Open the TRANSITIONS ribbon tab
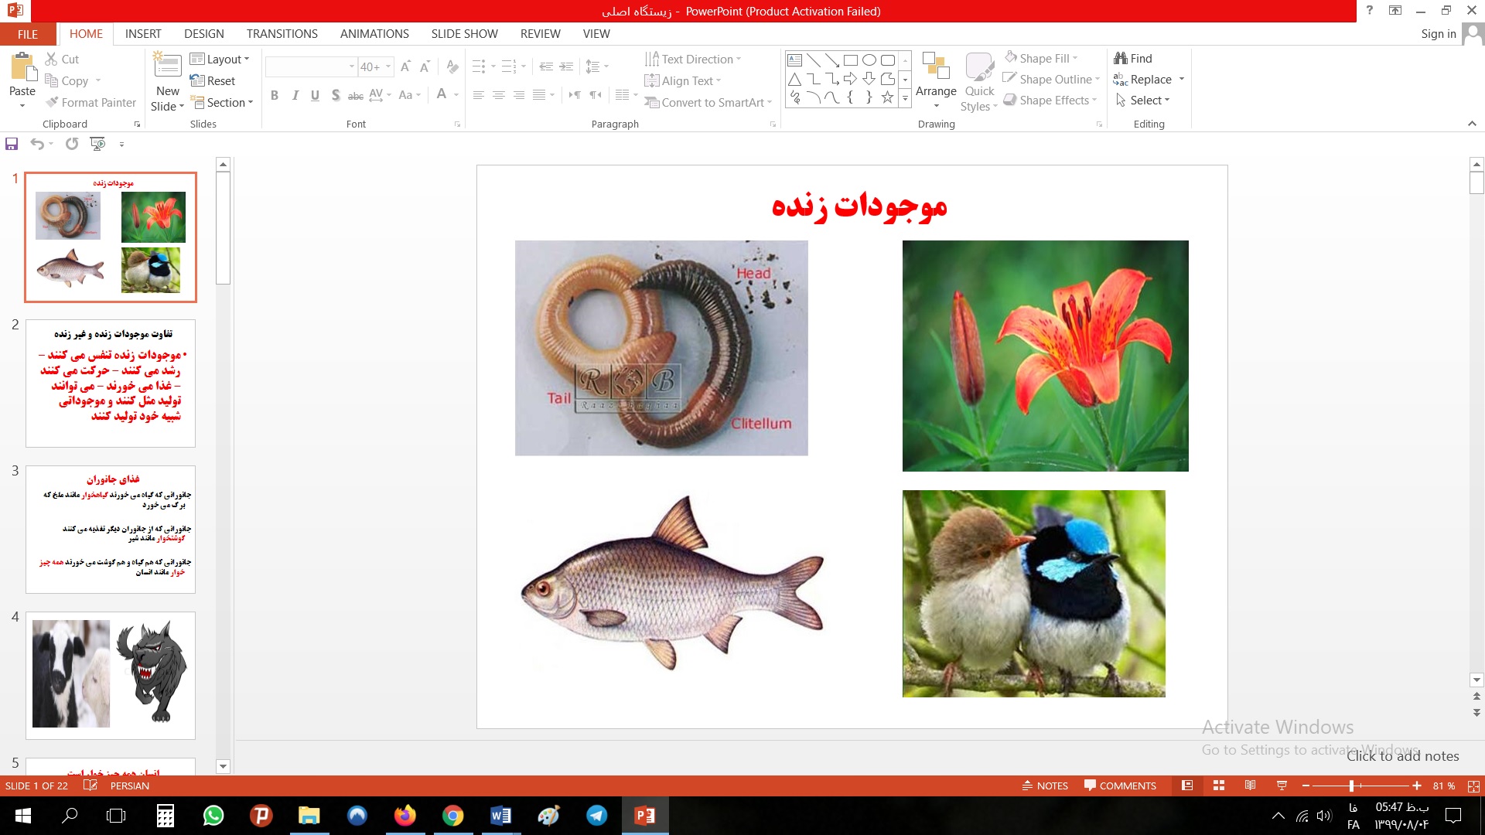 [282, 33]
